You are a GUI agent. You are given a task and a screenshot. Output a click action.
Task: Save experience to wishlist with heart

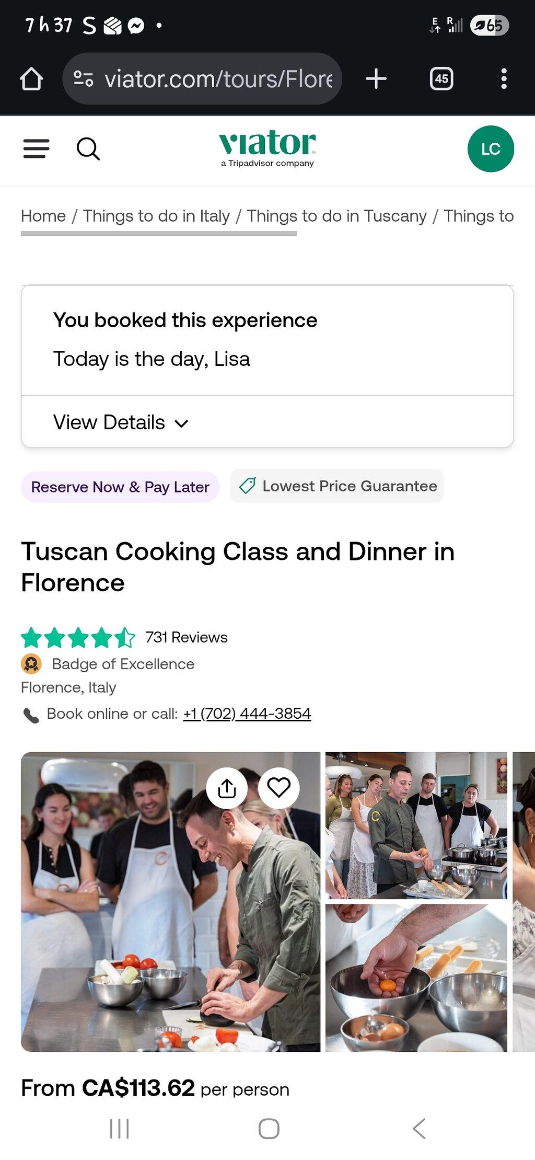point(278,788)
